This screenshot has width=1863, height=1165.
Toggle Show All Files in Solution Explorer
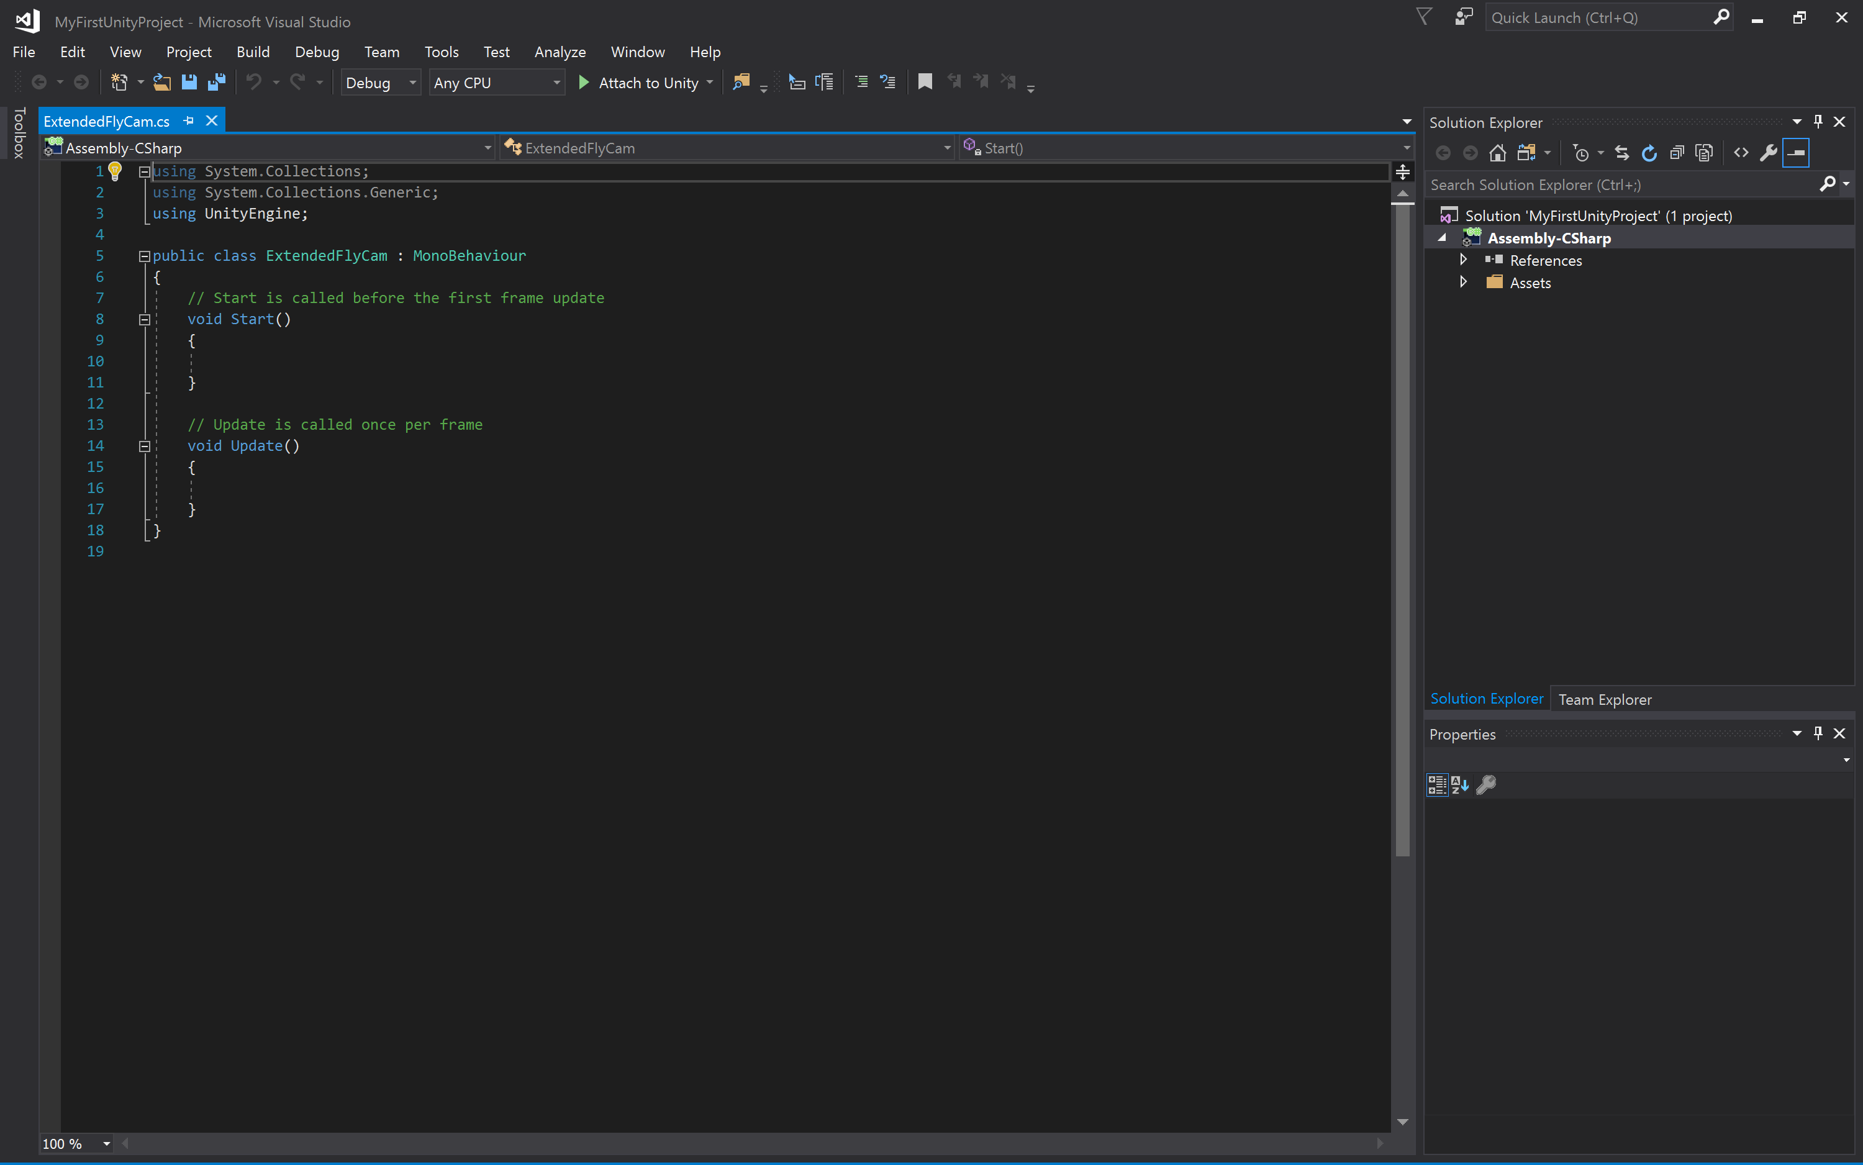[x=1703, y=153]
